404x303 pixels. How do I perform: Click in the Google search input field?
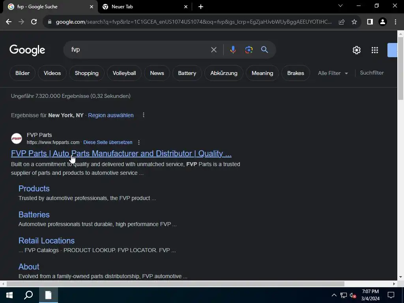139,50
